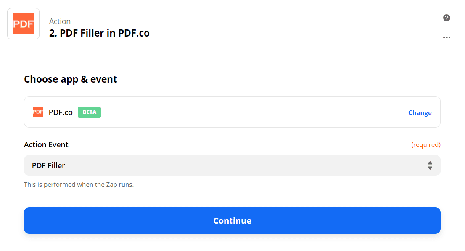The image size is (465, 251).
Task: Click the Action label above the step title
Action: click(60, 21)
